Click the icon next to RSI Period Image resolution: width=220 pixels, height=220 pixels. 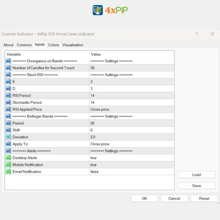(x=8, y=95)
